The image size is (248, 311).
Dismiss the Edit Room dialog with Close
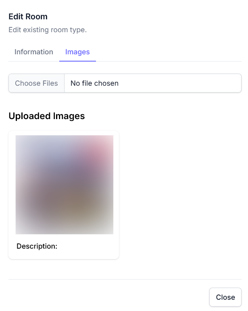(225, 297)
